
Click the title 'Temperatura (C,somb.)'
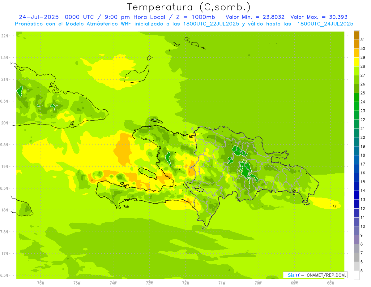(x=189, y=7)
